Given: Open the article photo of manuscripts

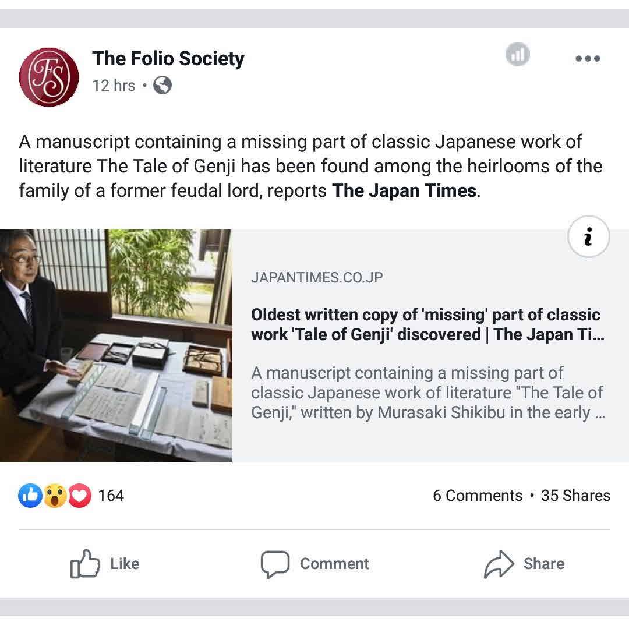Looking at the screenshot, I should click(116, 345).
